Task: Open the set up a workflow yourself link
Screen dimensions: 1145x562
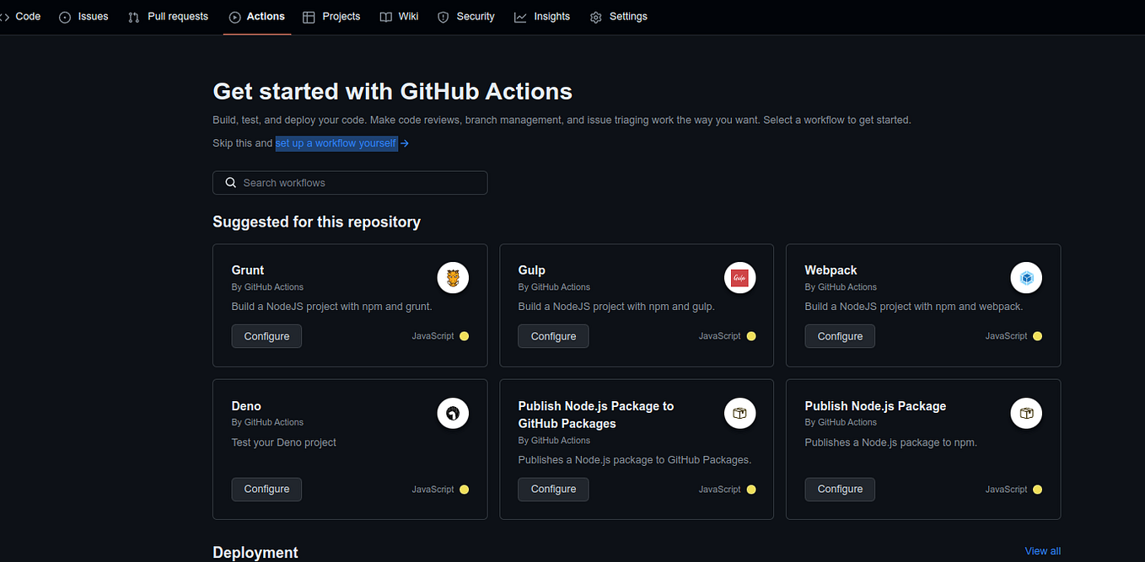Action: (x=336, y=143)
